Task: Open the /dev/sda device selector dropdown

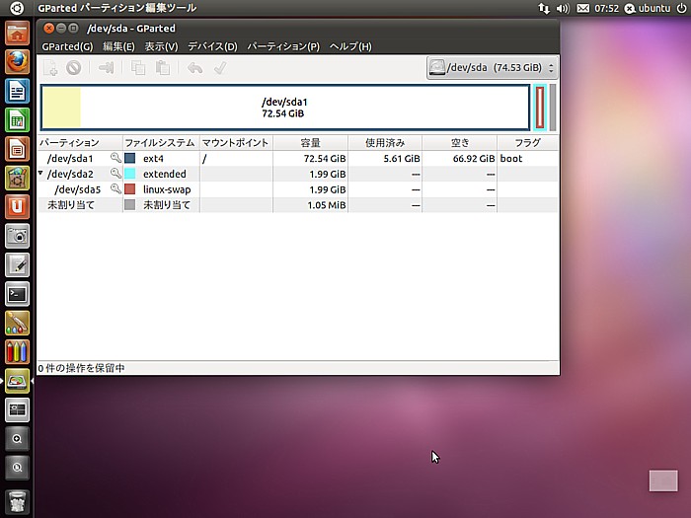Action: point(493,68)
